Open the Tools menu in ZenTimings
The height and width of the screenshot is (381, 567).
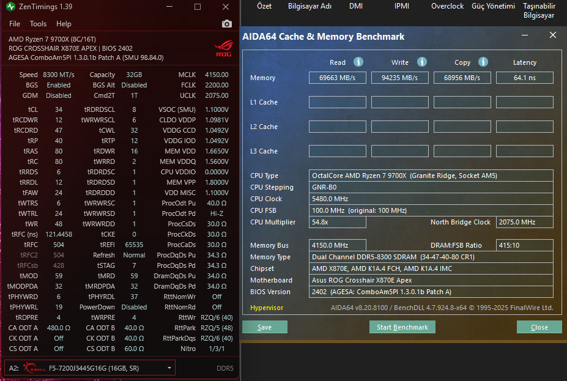click(x=38, y=24)
